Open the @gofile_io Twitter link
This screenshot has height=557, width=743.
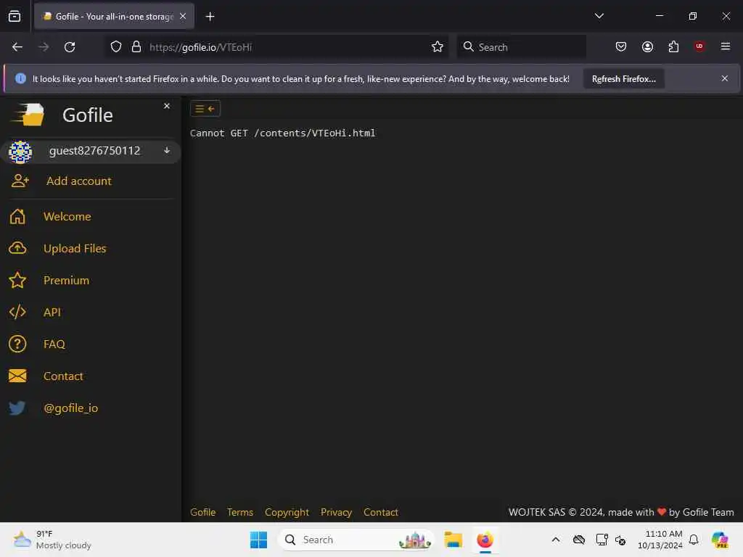70,408
